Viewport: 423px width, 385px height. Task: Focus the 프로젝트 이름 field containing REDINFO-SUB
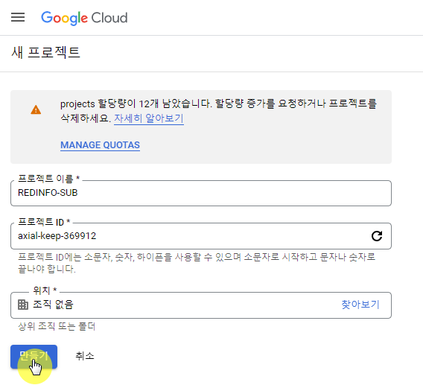[201, 193]
